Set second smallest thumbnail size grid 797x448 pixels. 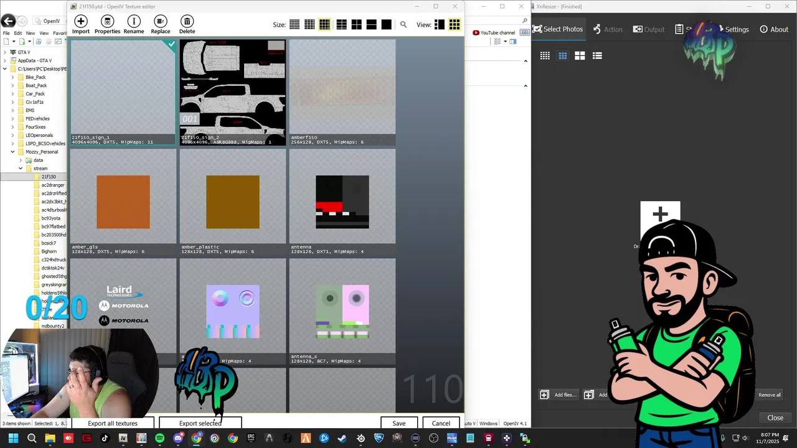pos(309,25)
